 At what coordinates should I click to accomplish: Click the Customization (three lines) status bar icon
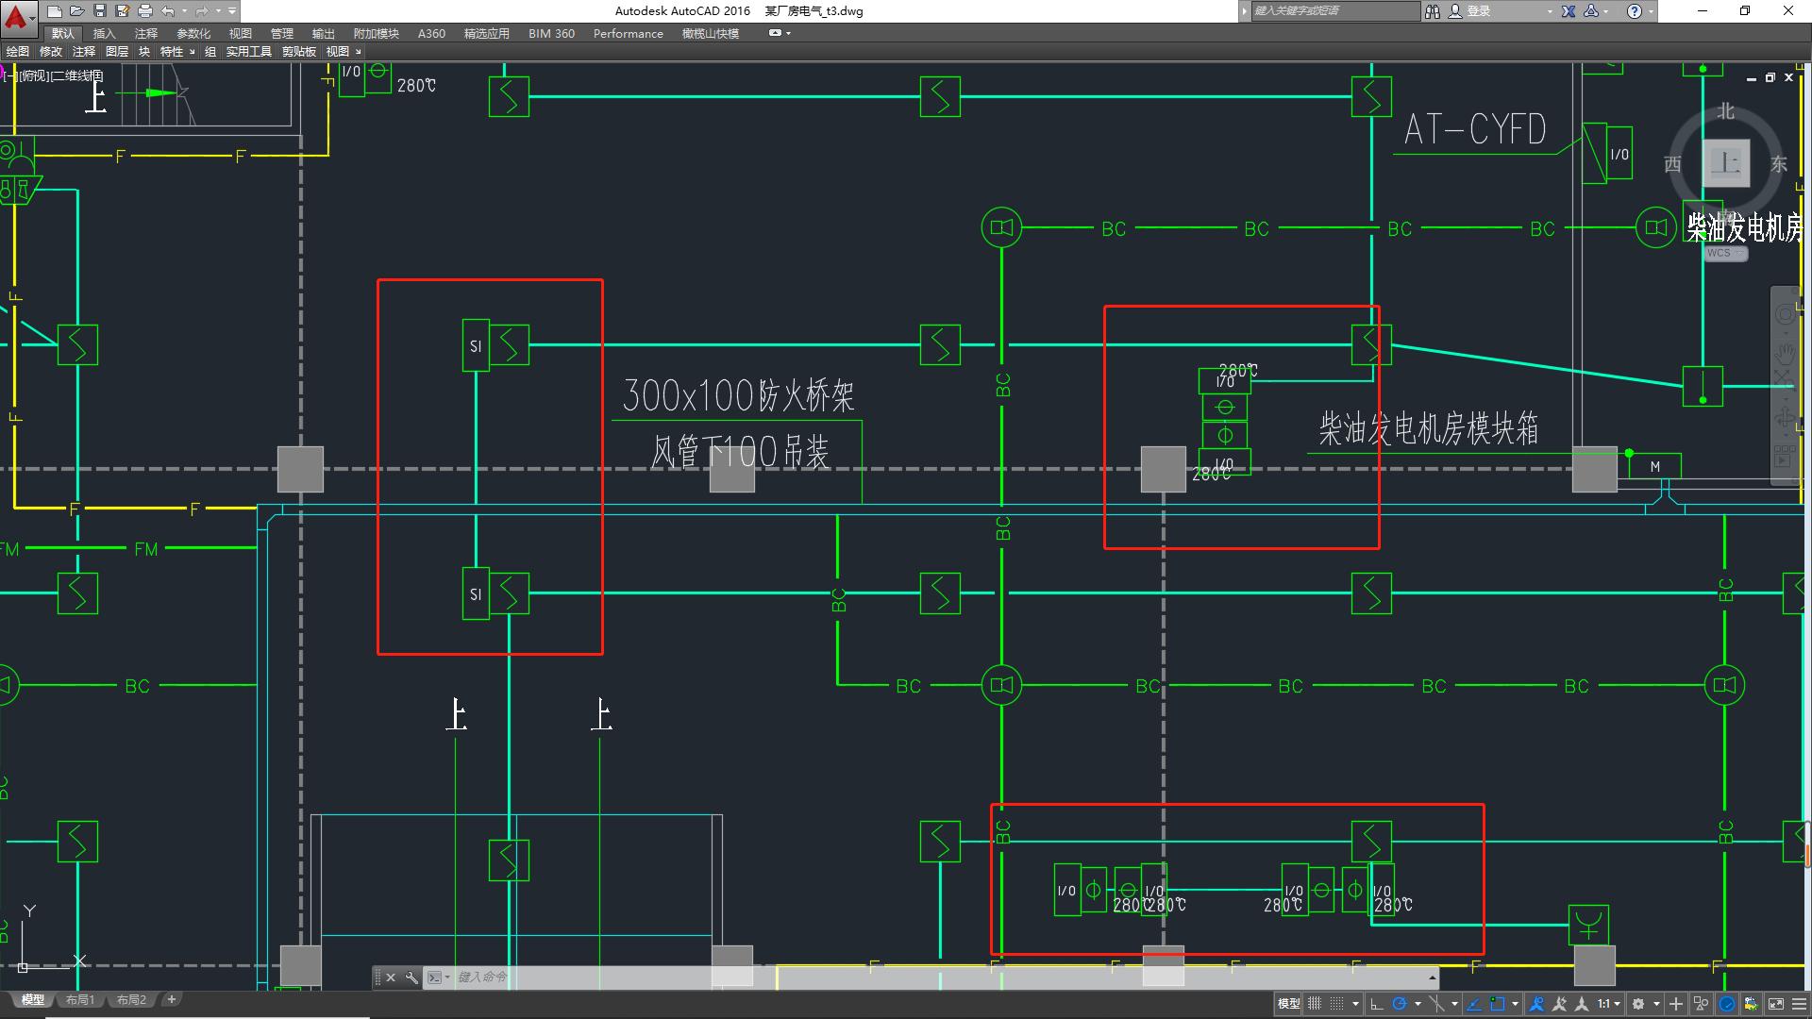pyautogui.click(x=1799, y=1004)
